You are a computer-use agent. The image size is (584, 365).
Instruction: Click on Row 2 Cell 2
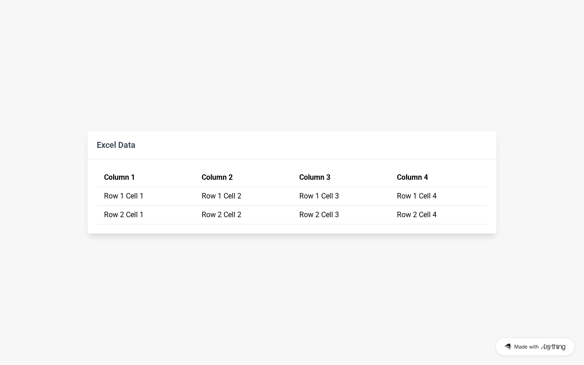tap(221, 215)
